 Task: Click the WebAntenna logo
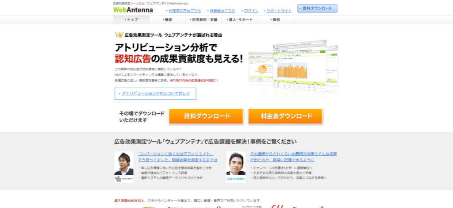pos(133,9)
